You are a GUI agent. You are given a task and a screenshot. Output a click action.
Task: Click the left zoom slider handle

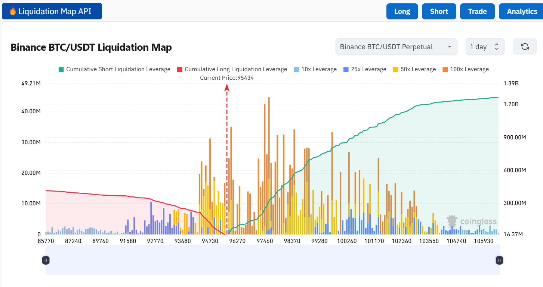46,260
